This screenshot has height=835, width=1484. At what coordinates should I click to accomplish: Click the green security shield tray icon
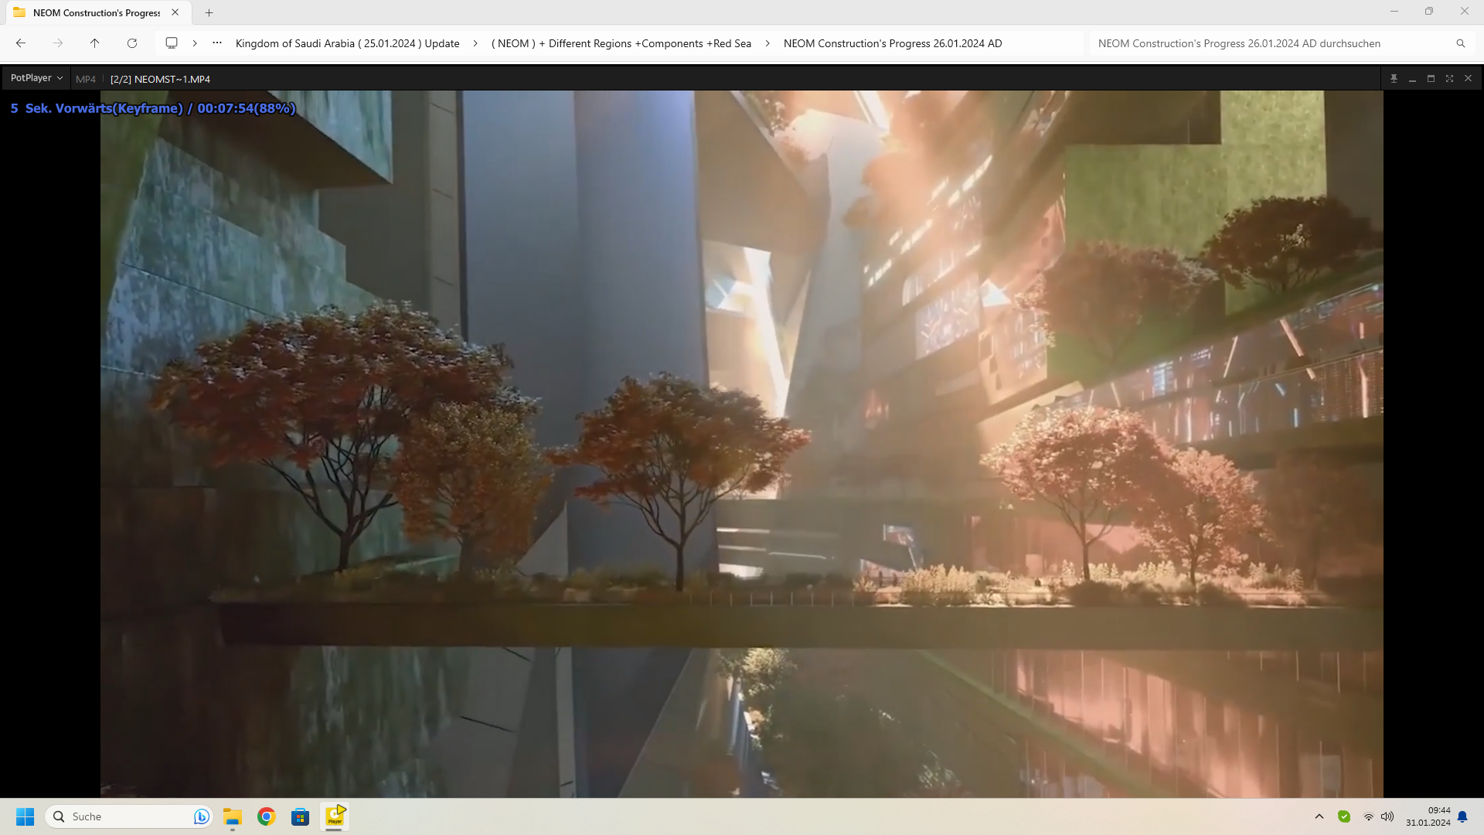1344,816
